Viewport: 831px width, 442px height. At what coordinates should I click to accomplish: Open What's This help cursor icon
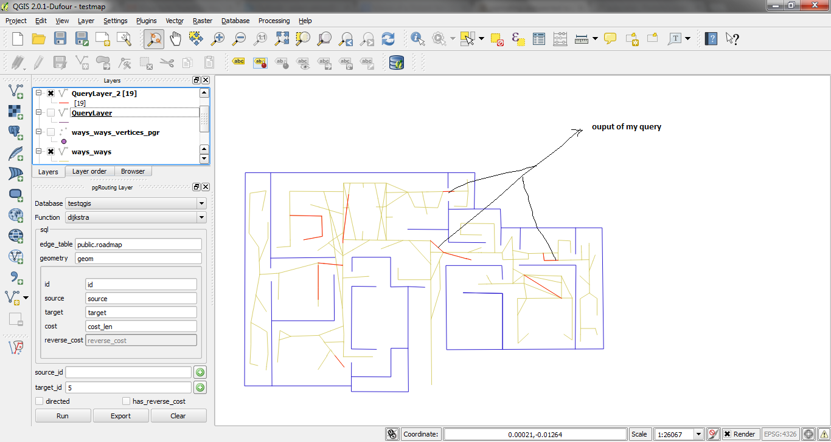click(x=732, y=39)
